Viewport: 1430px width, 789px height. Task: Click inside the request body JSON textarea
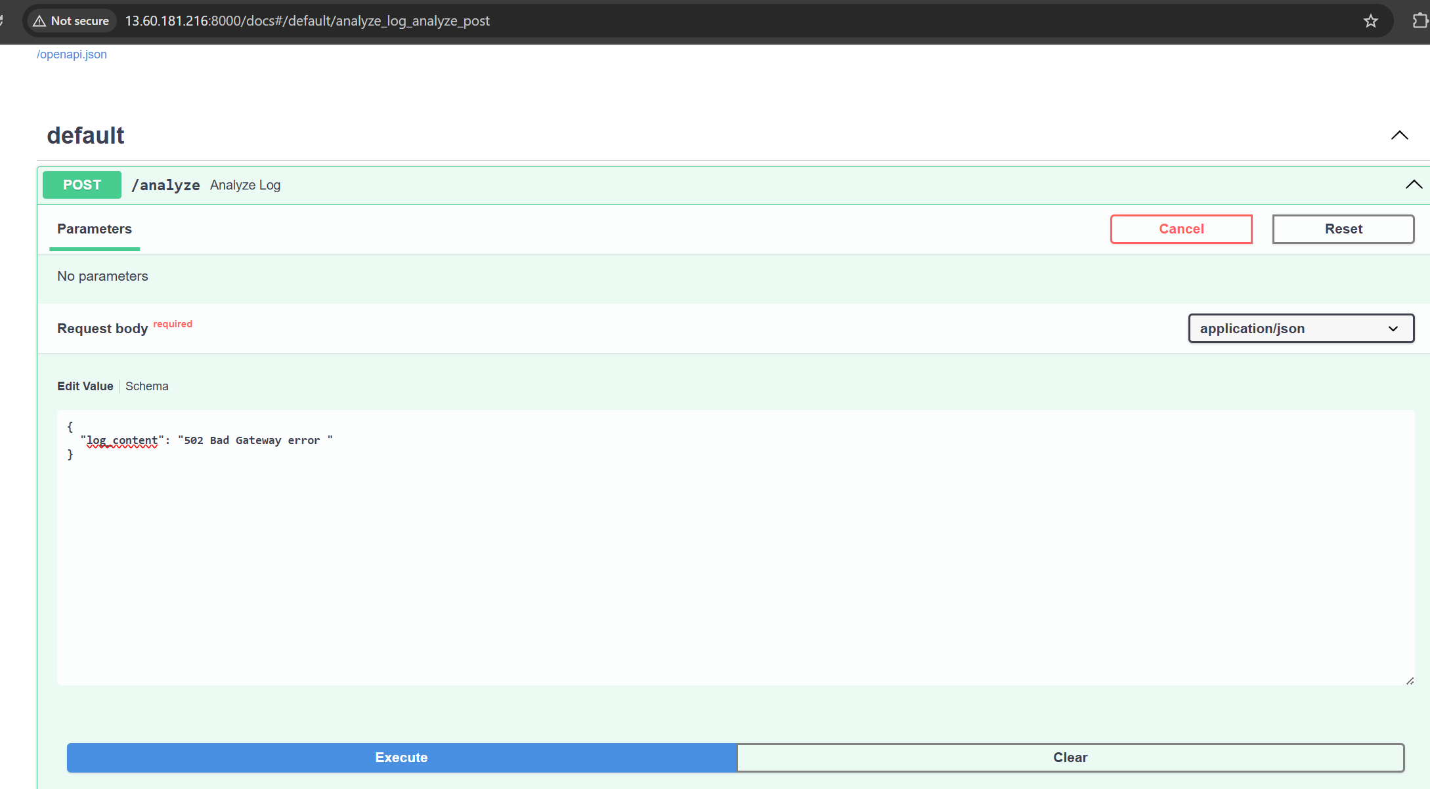[x=735, y=548]
